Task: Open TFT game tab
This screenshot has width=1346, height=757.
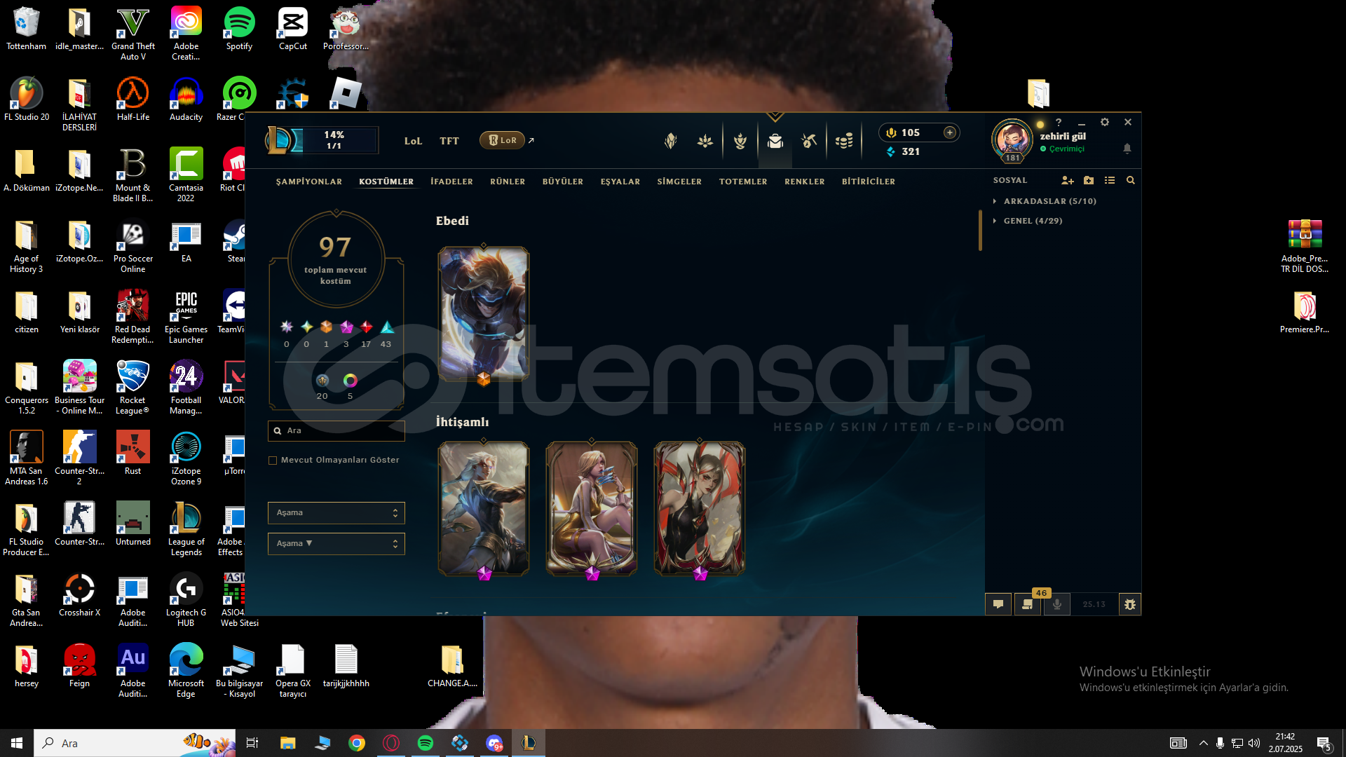Action: pos(449,141)
